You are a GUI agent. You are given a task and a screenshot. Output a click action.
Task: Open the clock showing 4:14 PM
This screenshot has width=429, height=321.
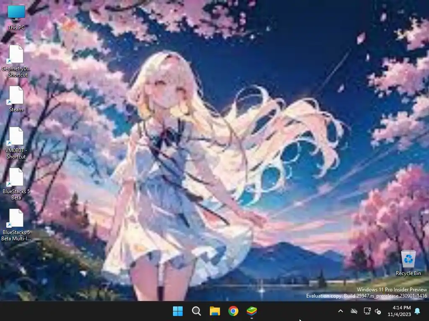pos(399,311)
